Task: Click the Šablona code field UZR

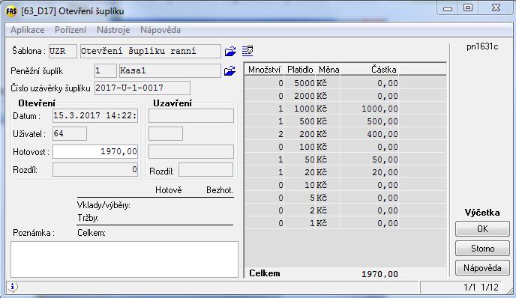Action: 62,51
